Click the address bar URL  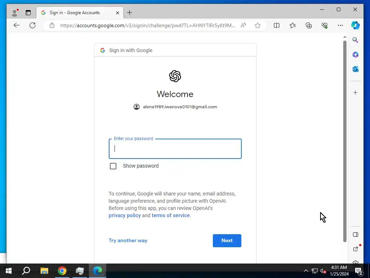(147, 26)
